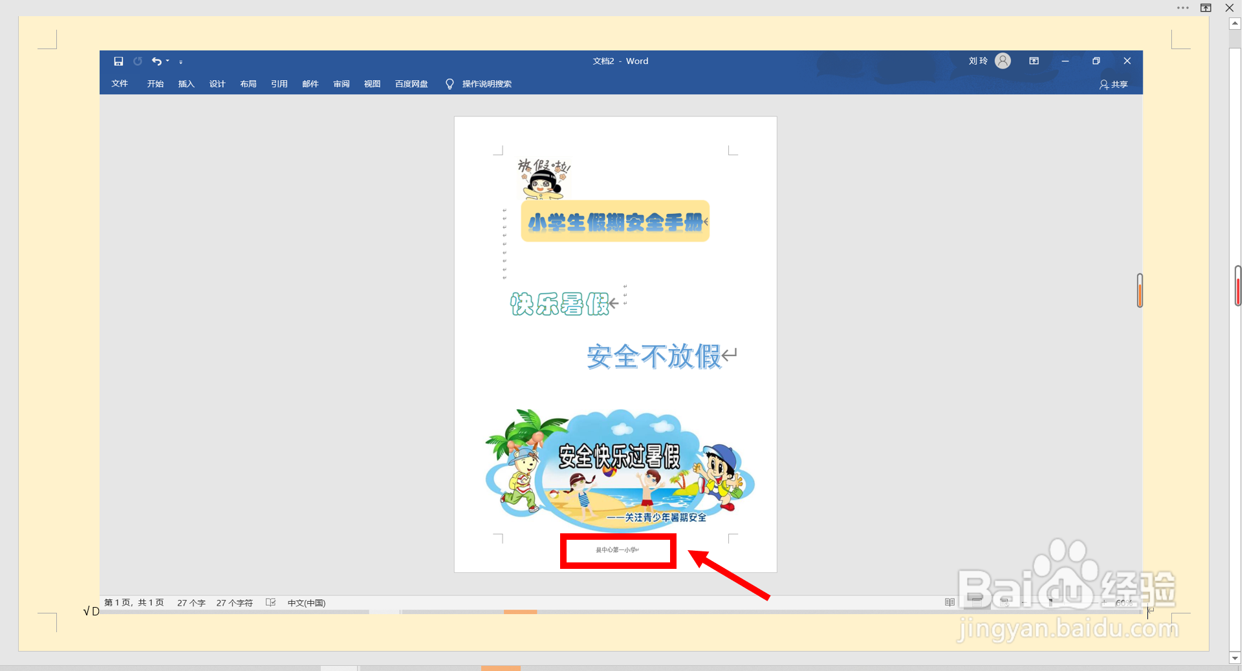
Task: Open the Customize Quick Access Toolbar menu
Action: point(181,61)
